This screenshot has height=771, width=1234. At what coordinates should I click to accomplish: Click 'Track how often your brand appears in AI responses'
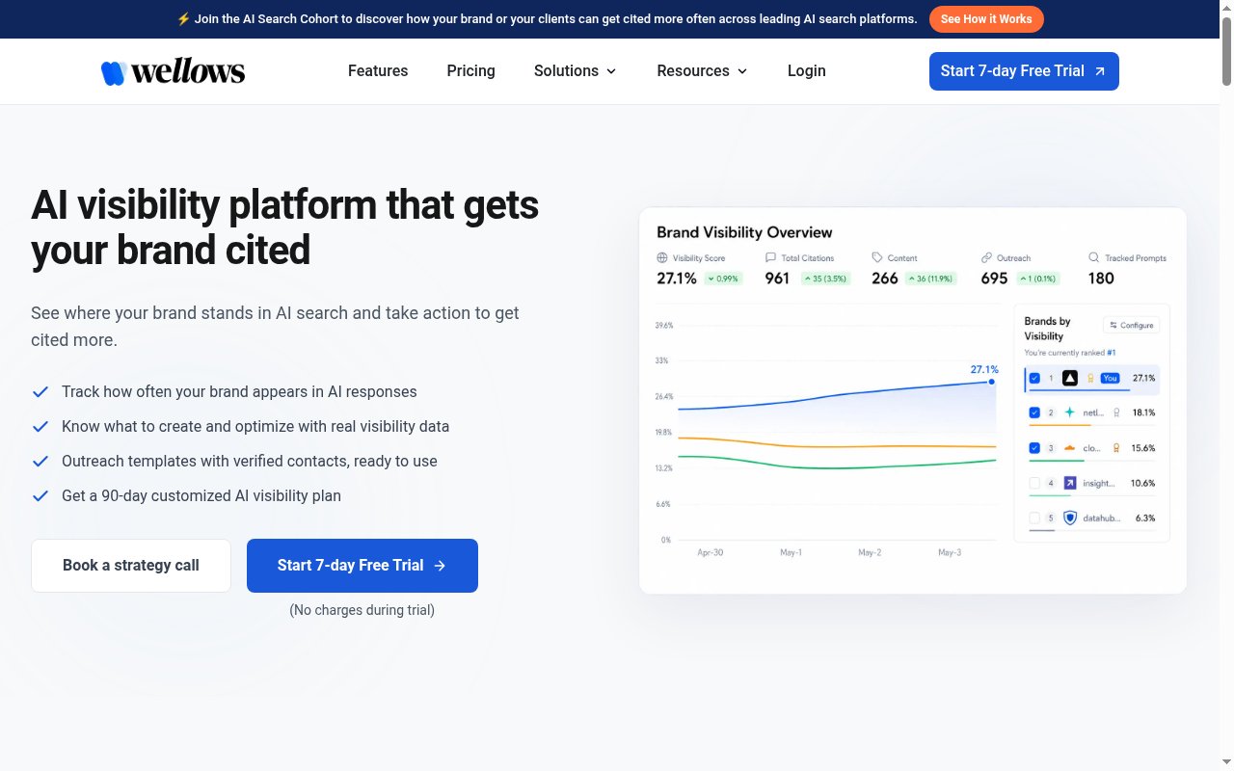click(x=239, y=392)
